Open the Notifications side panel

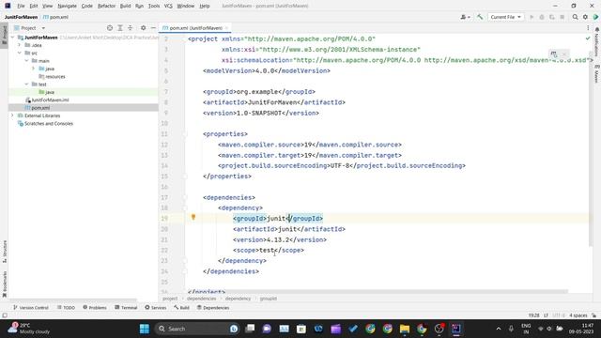point(597,42)
